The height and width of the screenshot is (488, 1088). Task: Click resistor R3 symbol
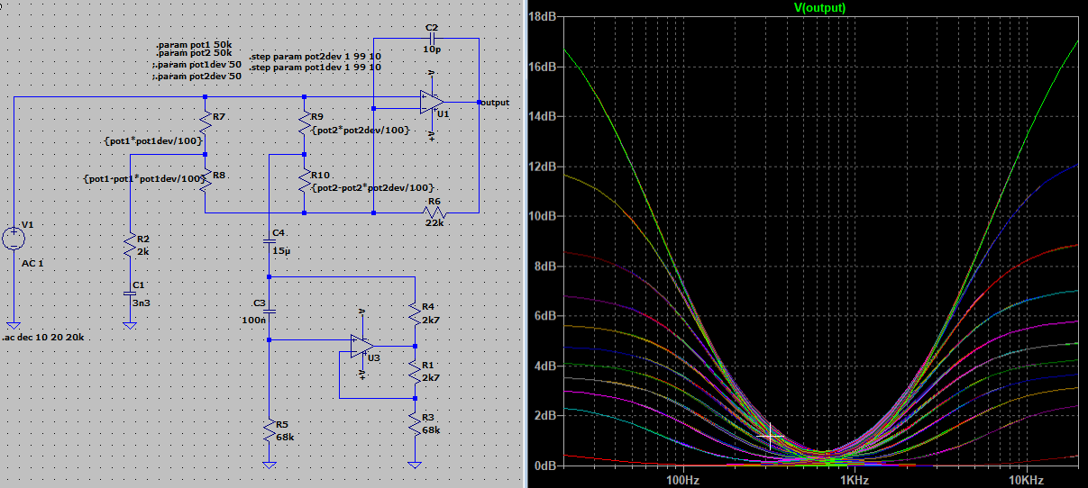pyautogui.click(x=414, y=423)
